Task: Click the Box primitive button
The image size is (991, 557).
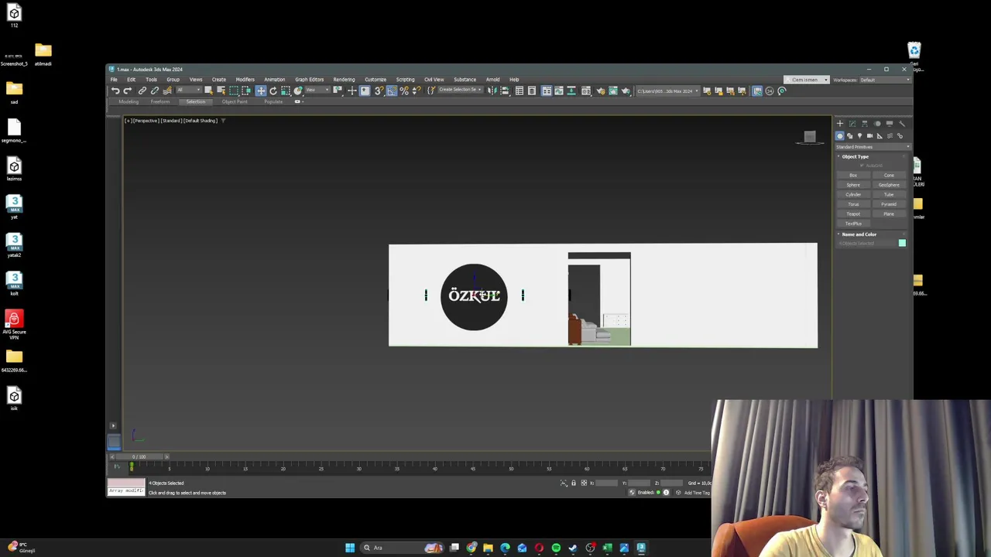Action: click(853, 175)
